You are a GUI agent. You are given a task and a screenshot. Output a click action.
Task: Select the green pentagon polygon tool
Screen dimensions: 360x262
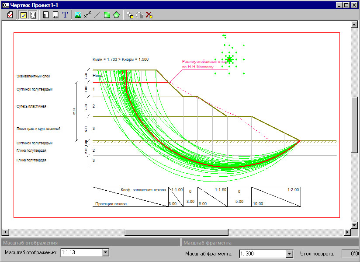click(x=117, y=15)
